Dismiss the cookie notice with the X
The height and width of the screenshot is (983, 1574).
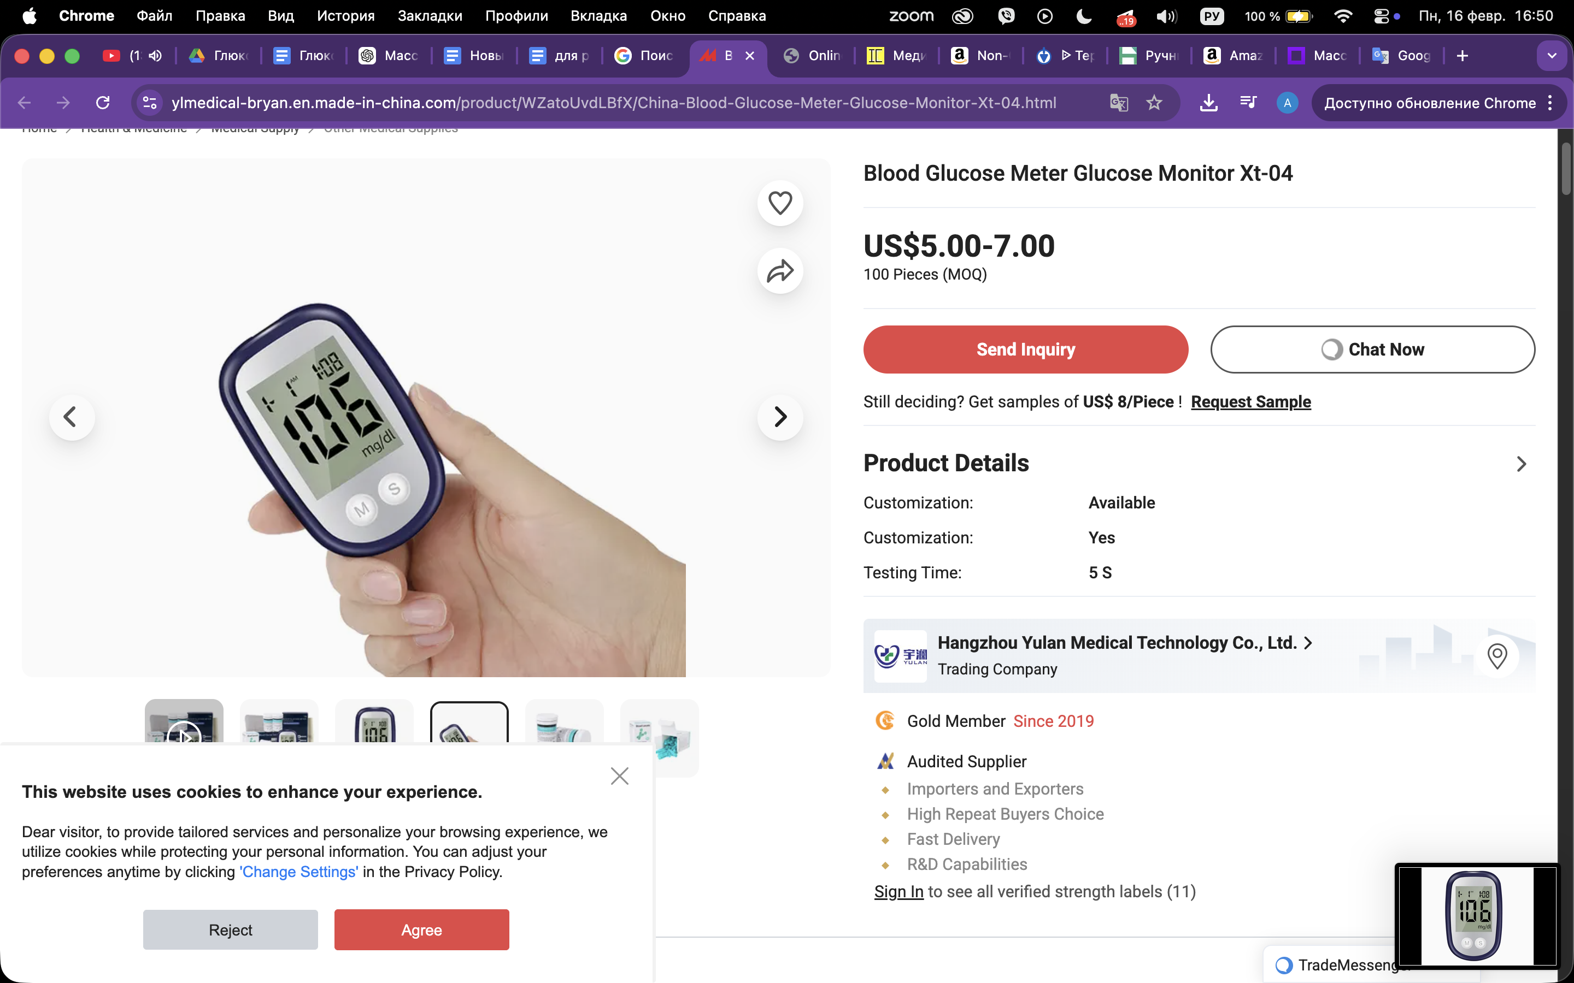click(x=619, y=775)
